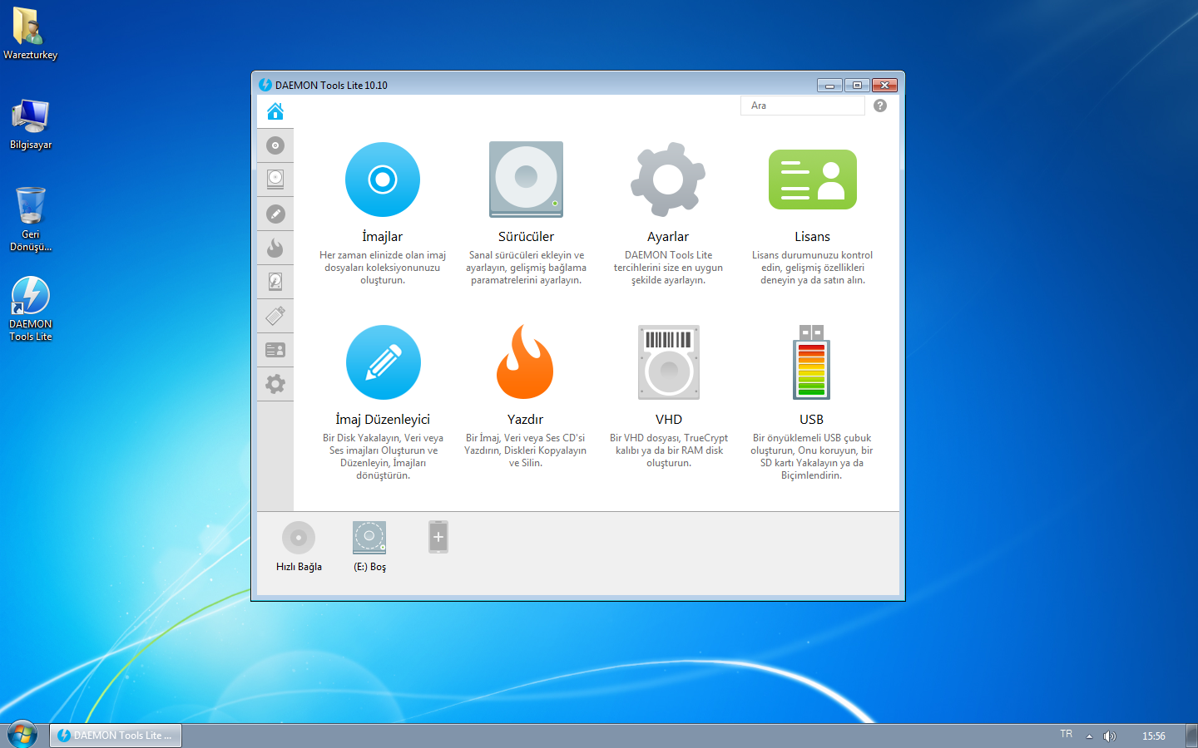1198x748 pixels.
Task: Select the Images disc icon in sidebar
Action: click(275, 145)
